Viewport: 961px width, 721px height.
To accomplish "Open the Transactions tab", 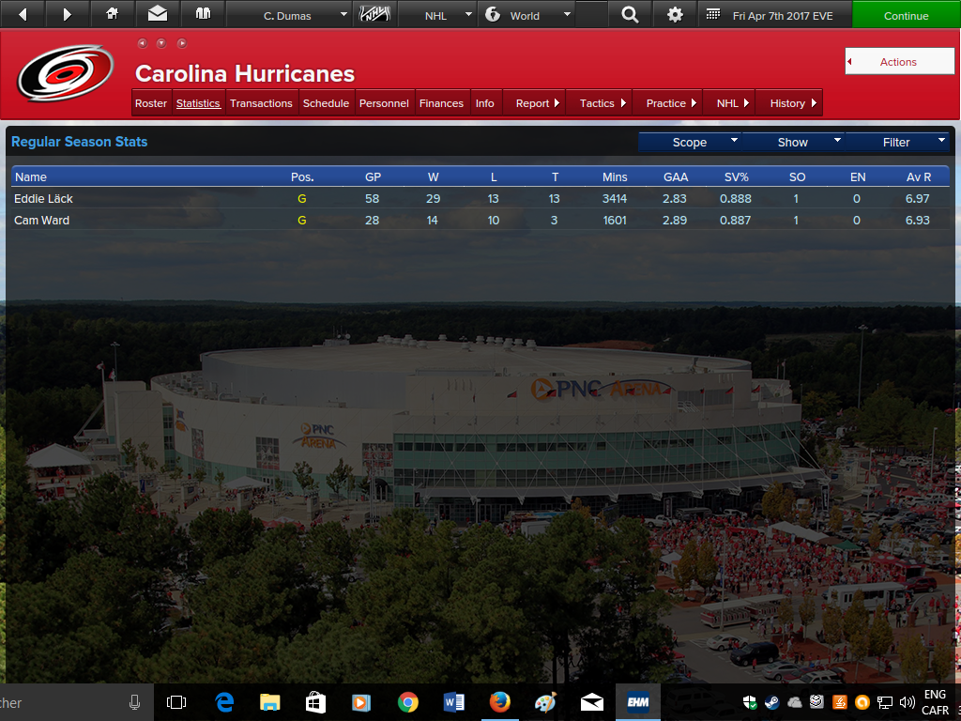I will (261, 103).
